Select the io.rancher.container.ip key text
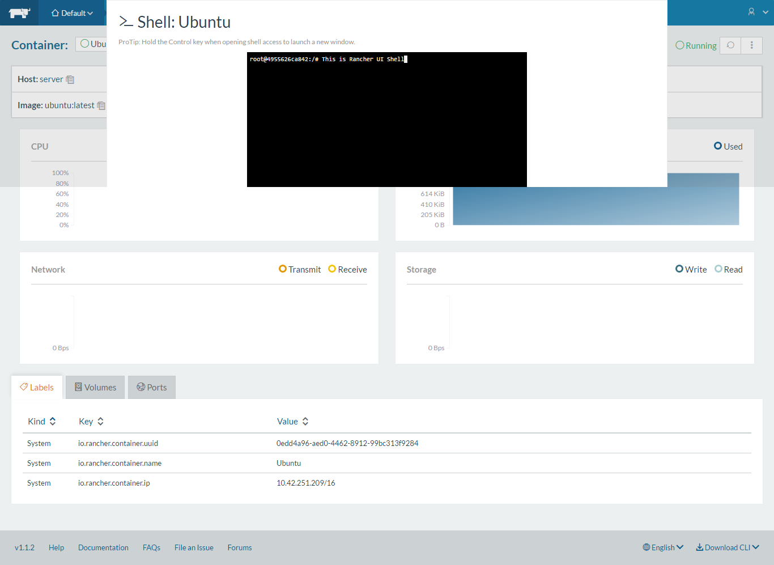 (114, 483)
